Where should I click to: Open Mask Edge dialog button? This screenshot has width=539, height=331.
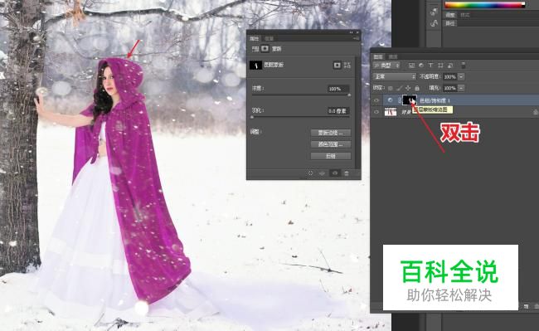tap(331, 133)
